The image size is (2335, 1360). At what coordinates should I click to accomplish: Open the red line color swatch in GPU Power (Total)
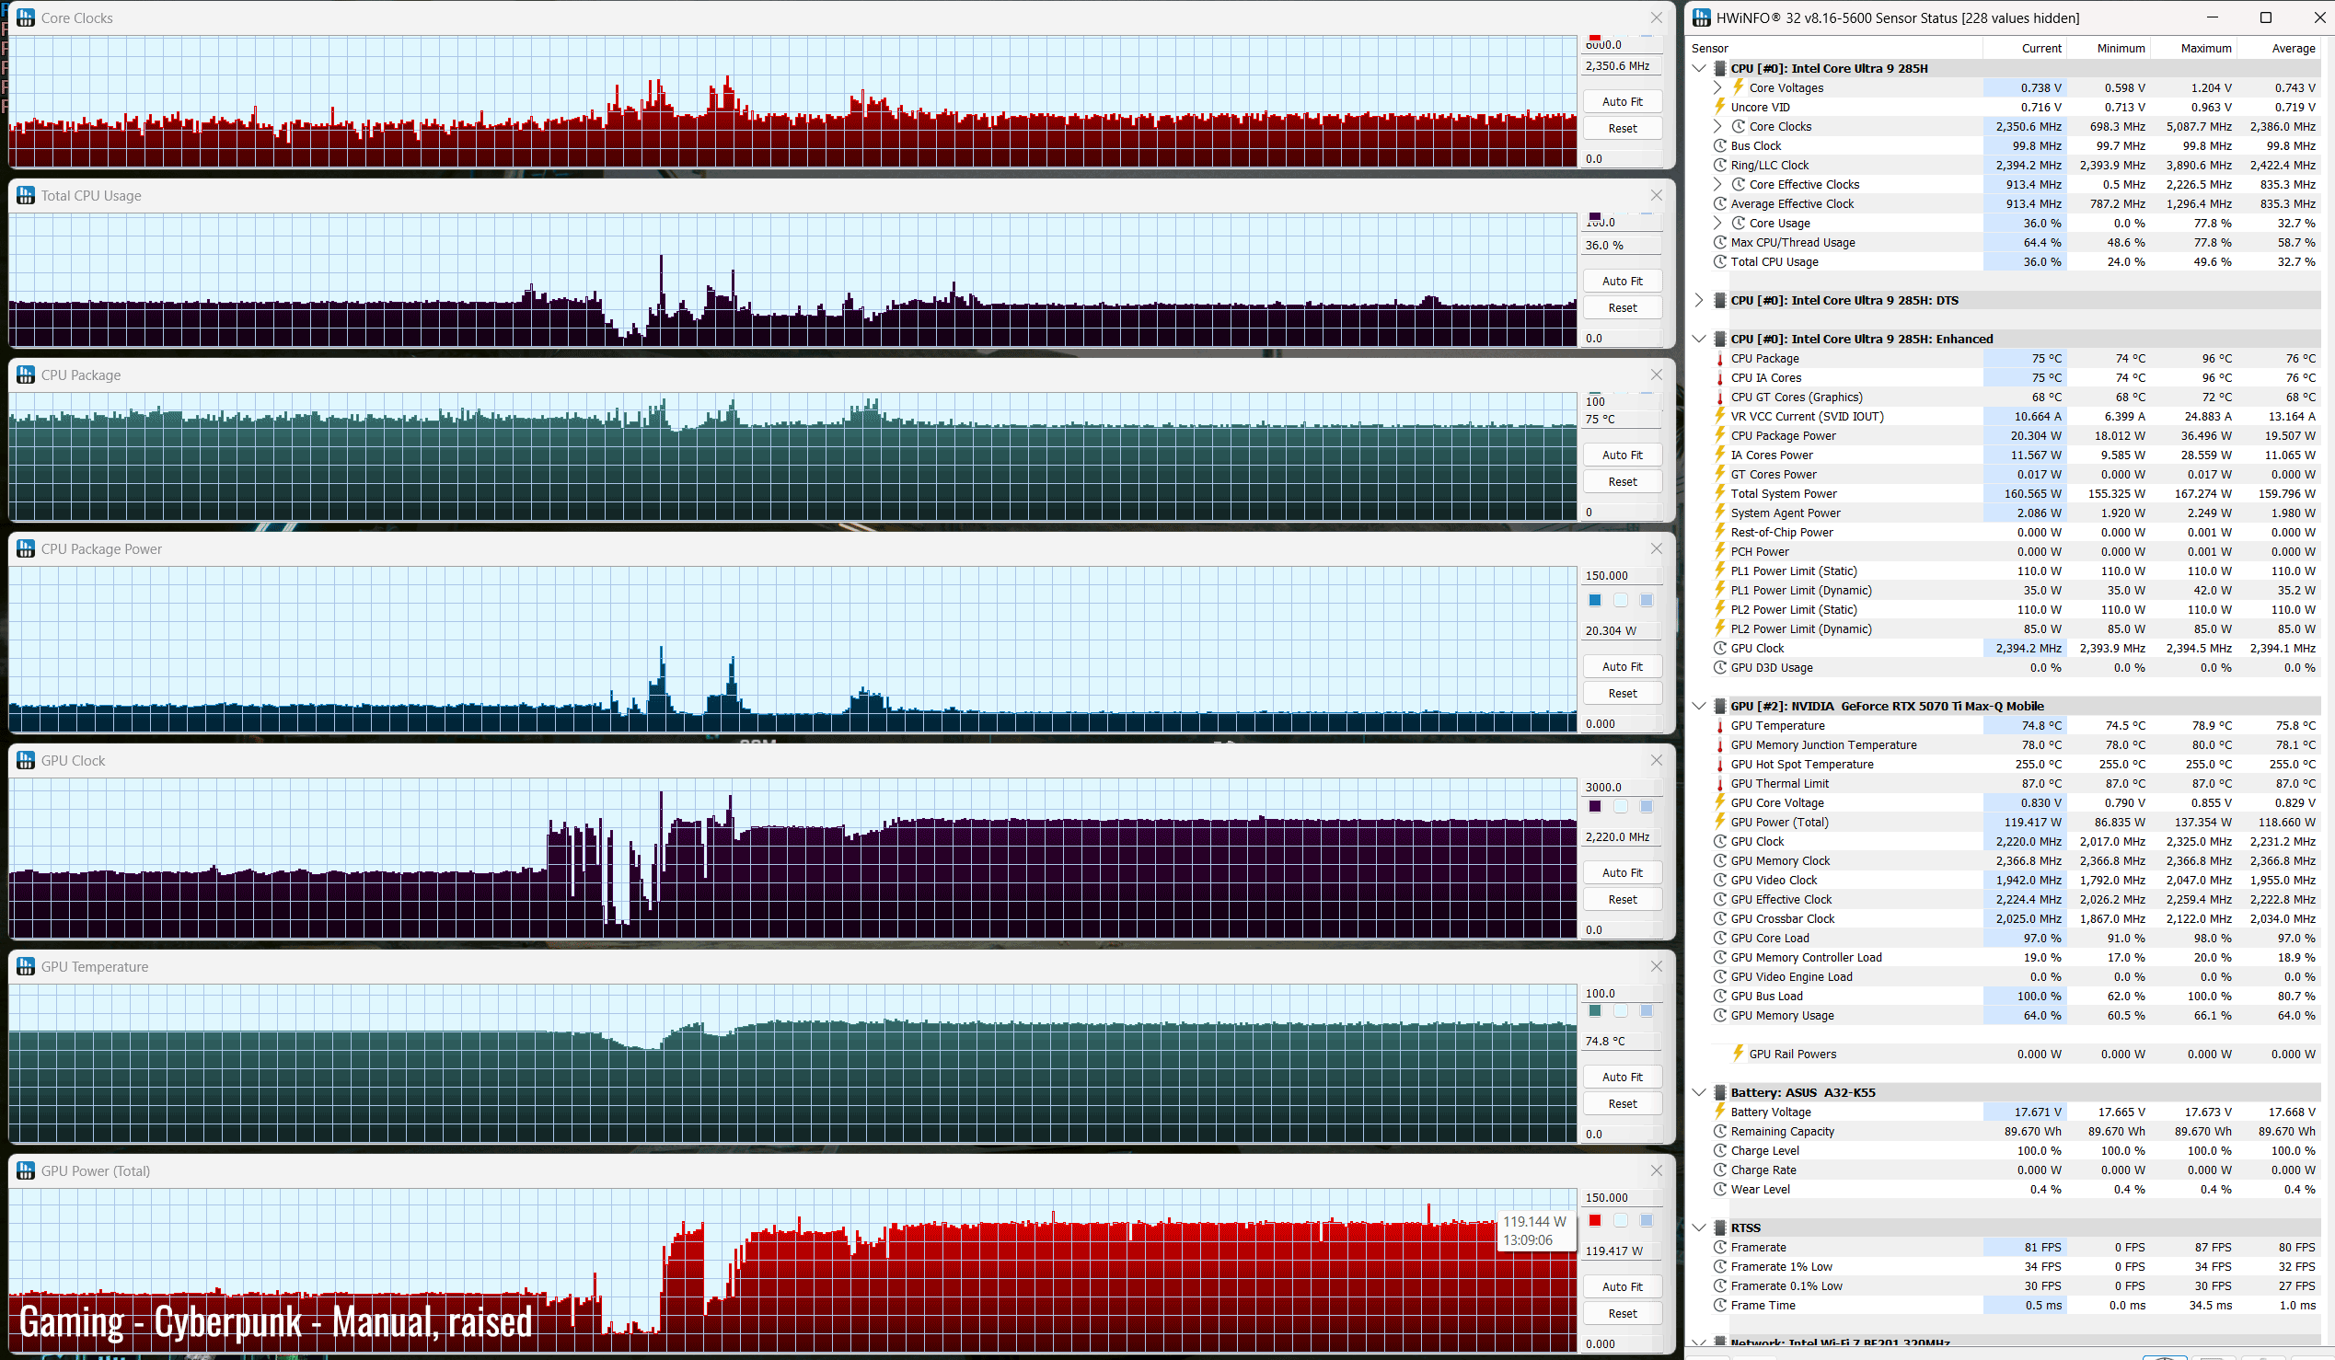pos(1595,1220)
